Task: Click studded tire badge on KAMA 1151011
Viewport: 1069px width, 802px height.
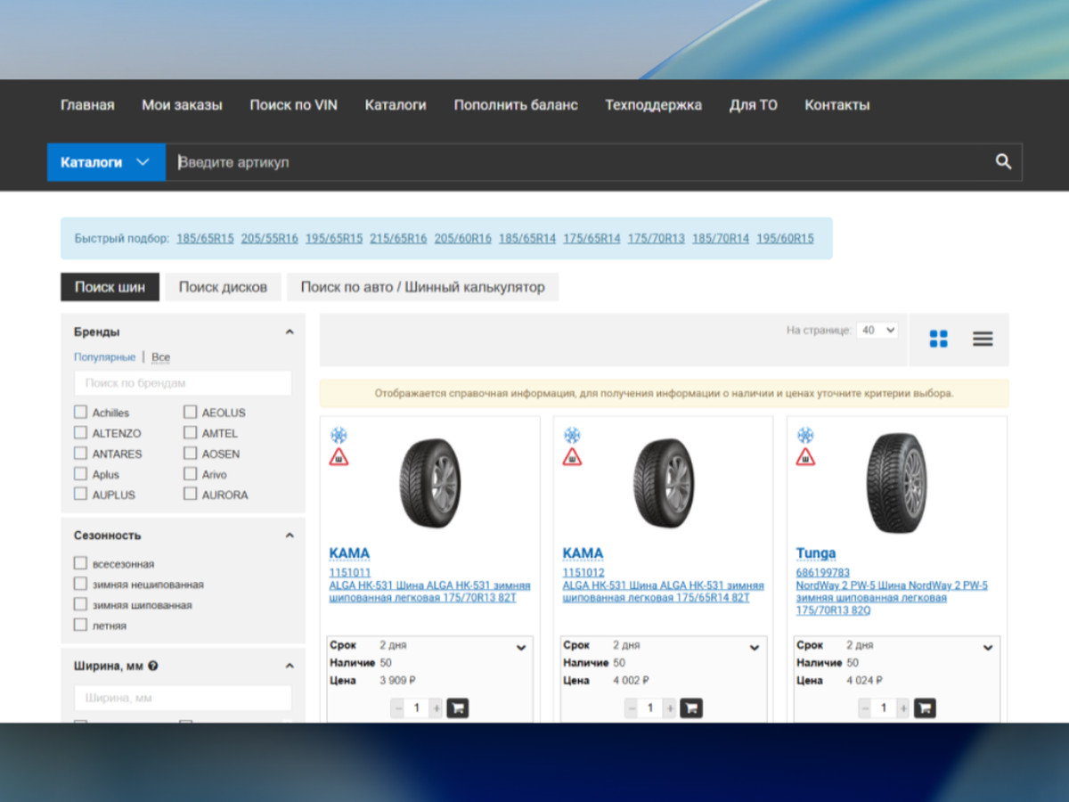Action: coord(339,457)
